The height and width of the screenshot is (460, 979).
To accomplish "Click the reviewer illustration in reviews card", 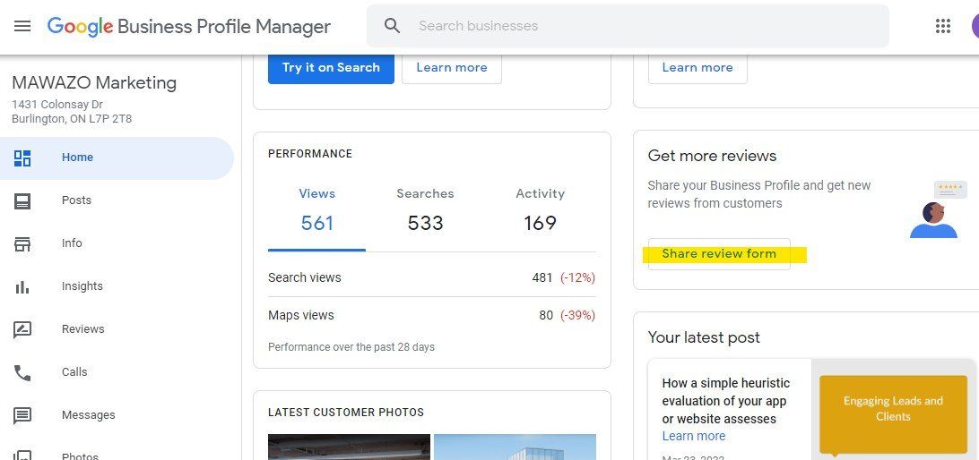I will point(938,210).
